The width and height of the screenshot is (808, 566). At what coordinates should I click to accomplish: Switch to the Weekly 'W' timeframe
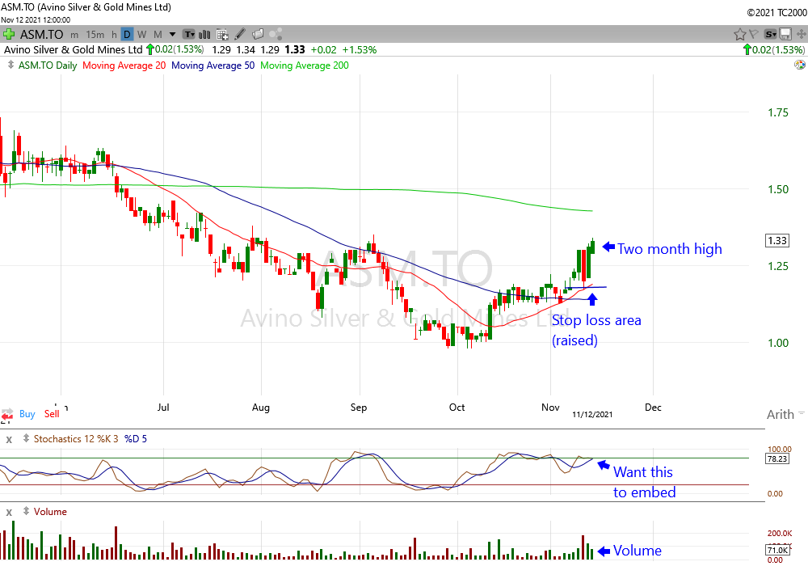coord(141,35)
